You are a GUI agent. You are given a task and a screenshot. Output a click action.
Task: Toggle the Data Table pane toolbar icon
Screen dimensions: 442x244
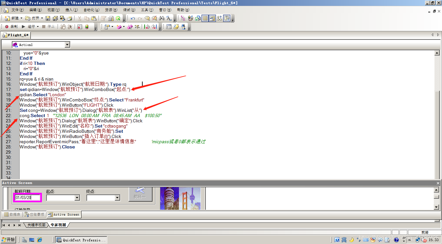[205, 18]
